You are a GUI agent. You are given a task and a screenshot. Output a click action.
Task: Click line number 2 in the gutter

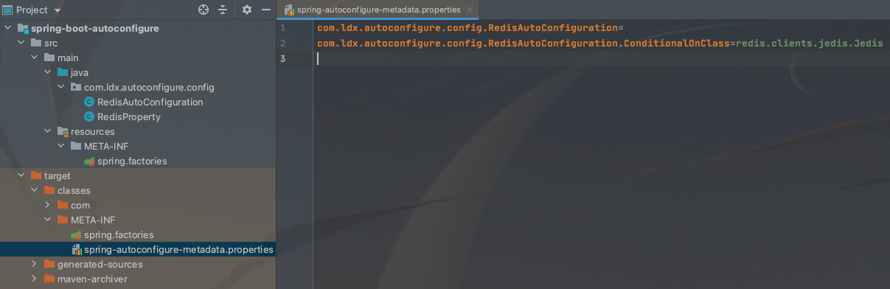[282, 43]
